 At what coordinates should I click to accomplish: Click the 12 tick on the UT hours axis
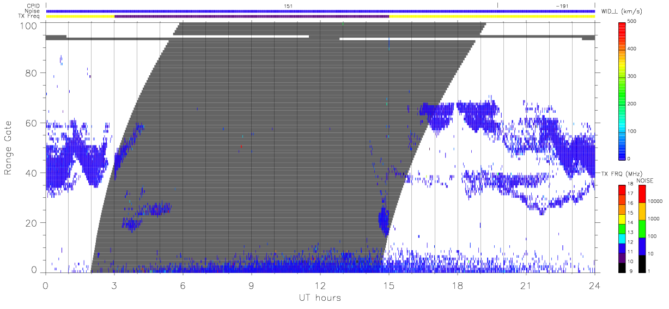click(320, 285)
